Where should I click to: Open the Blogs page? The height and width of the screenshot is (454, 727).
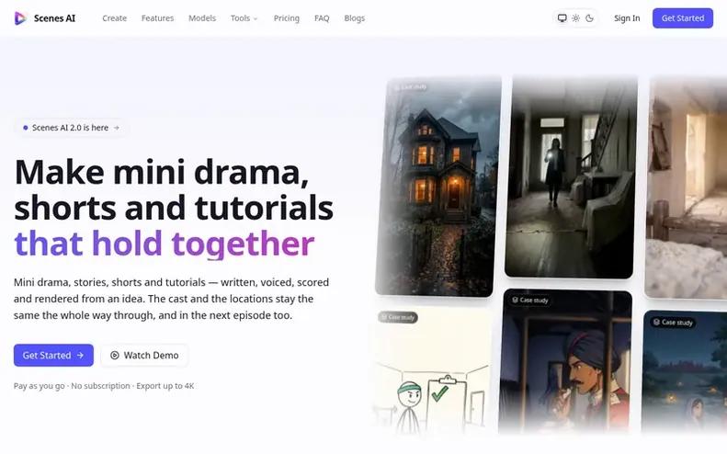355,18
